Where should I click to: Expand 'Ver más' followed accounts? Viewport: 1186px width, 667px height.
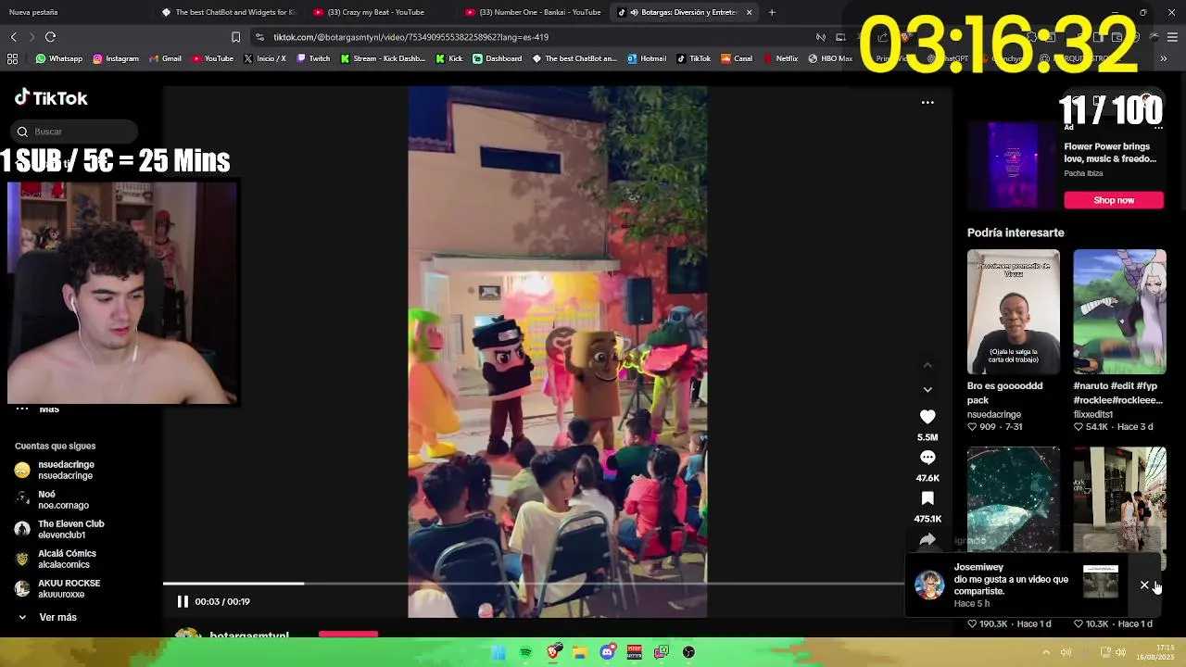(47, 617)
